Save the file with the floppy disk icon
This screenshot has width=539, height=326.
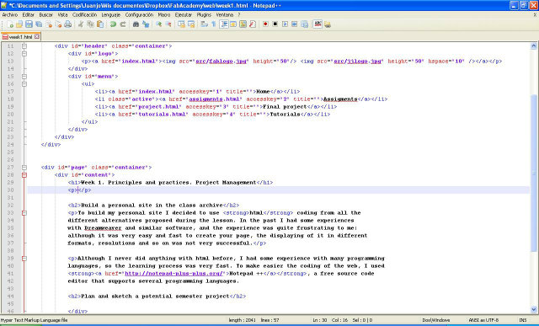click(29, 24)
